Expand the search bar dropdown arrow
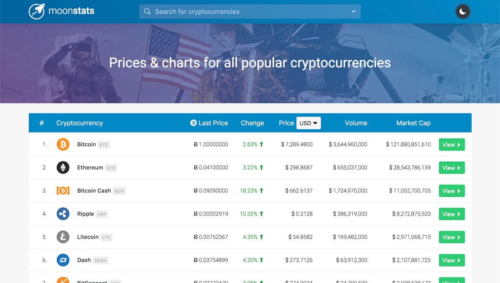 pos(353,11)
